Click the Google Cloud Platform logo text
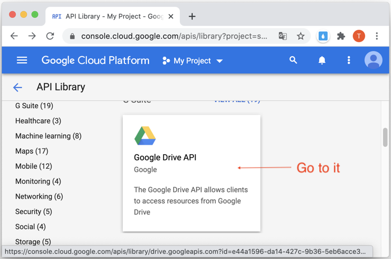Screen dimensions: 391x259 95,61
